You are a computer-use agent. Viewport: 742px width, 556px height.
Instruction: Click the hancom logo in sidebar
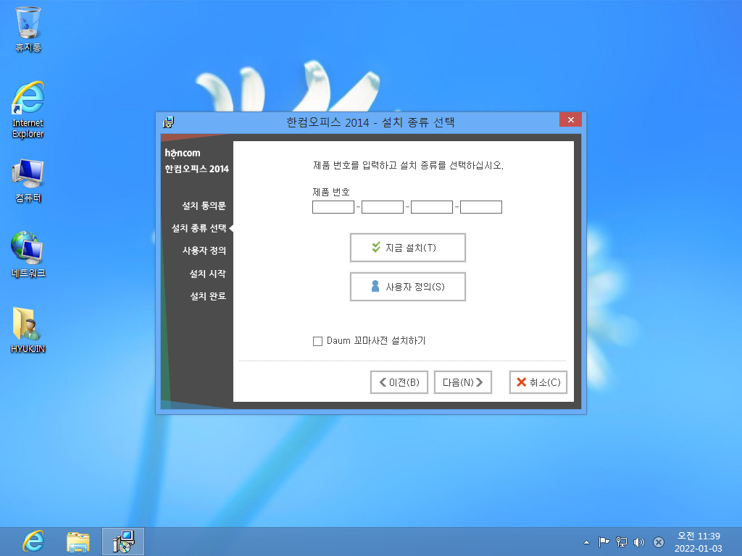[183, 153]
